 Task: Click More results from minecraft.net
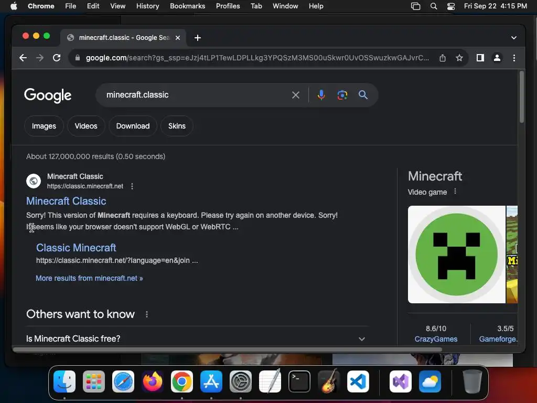pos(89,278)
